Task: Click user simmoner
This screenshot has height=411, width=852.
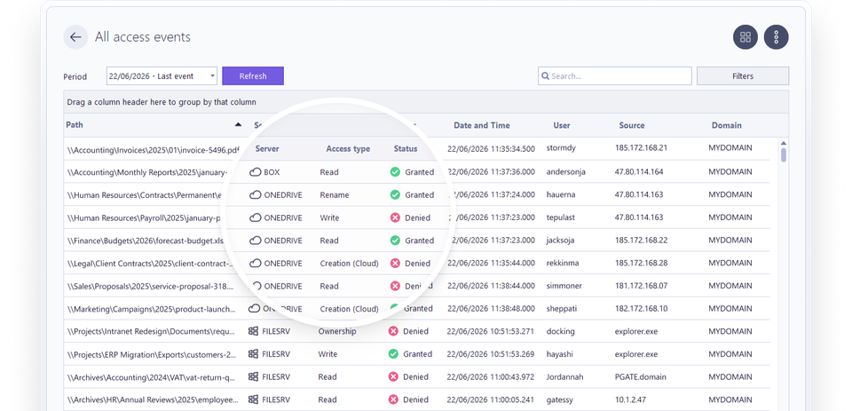Action: point(563,286)
